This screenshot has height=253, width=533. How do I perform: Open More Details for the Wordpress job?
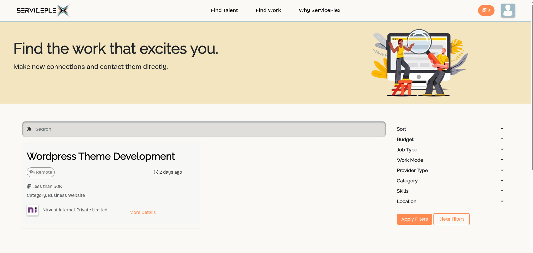(143, 213)
